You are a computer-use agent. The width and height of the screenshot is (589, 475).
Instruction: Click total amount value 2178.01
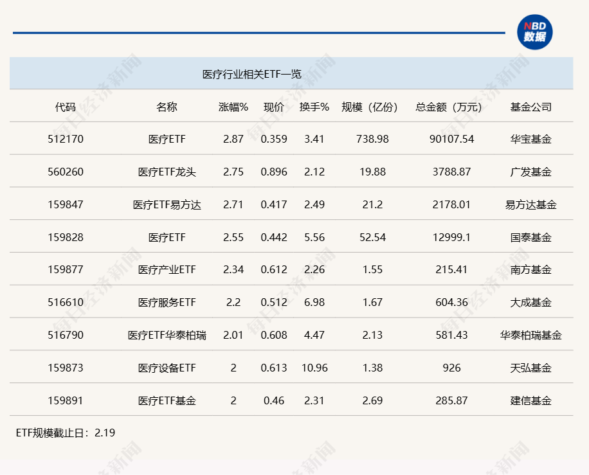(451, 204)
